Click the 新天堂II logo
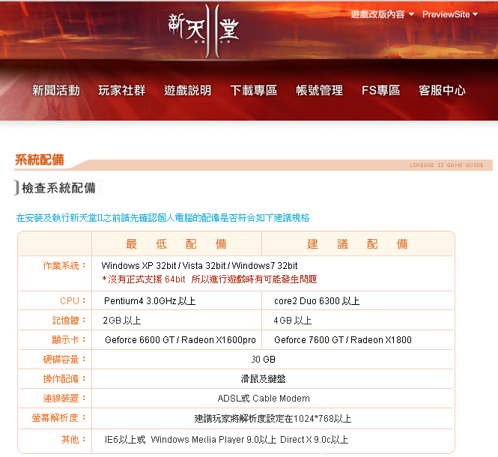 pyautogui.click(x=204, y=30)
